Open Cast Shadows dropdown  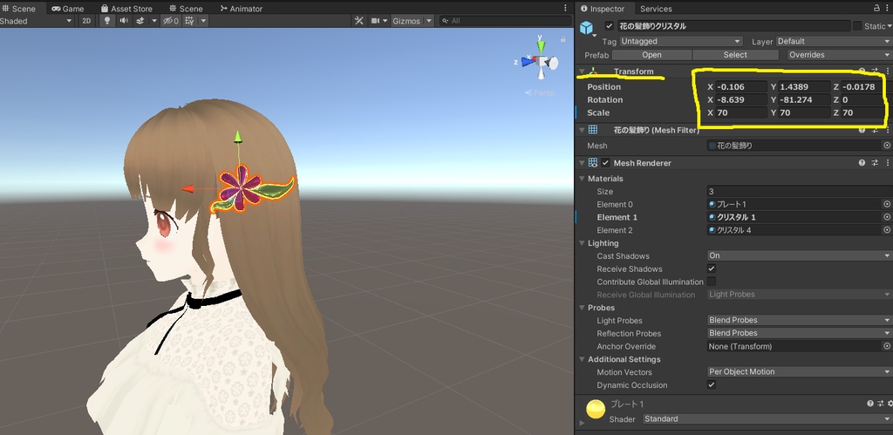point(799,255)
